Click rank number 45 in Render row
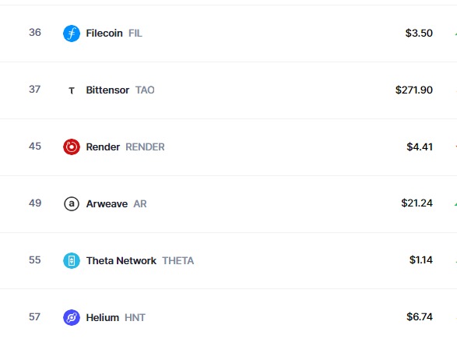The height and width of the screenshot is (339, 457). (x=35, y=147)
